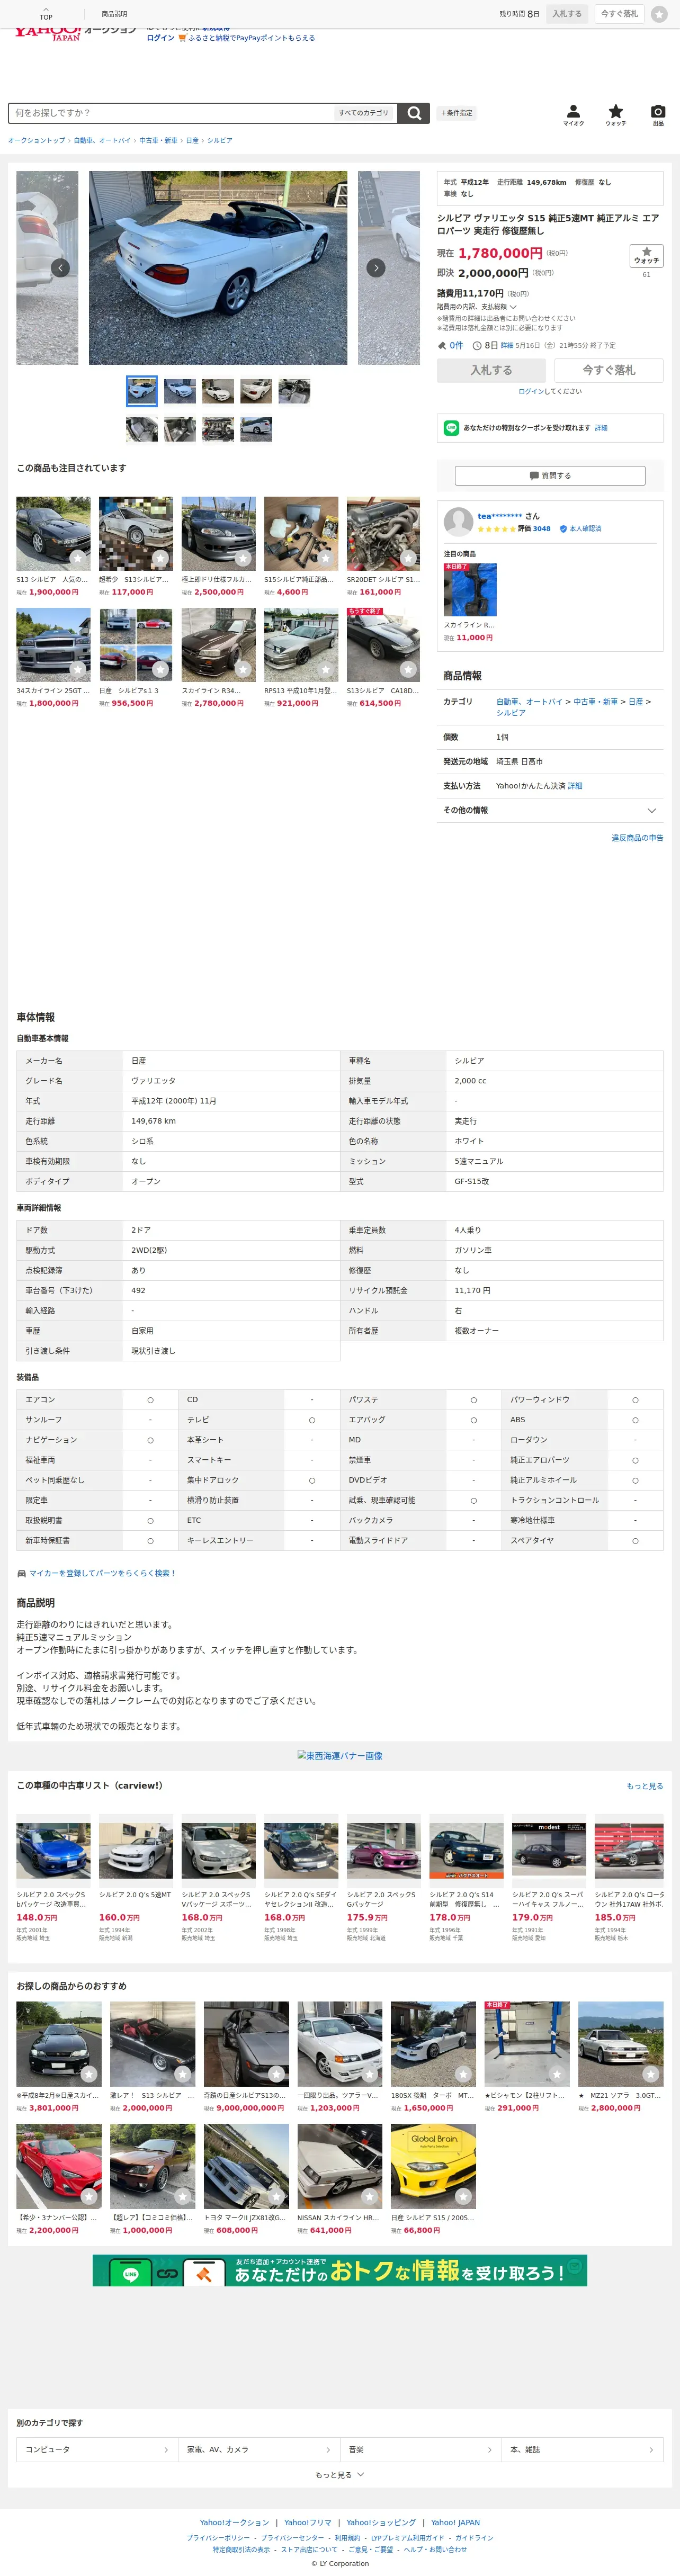This screenshot has width=680, height=2576.
Task: Toggle the ウォッチ button on this auction
Action: (646, 256)
